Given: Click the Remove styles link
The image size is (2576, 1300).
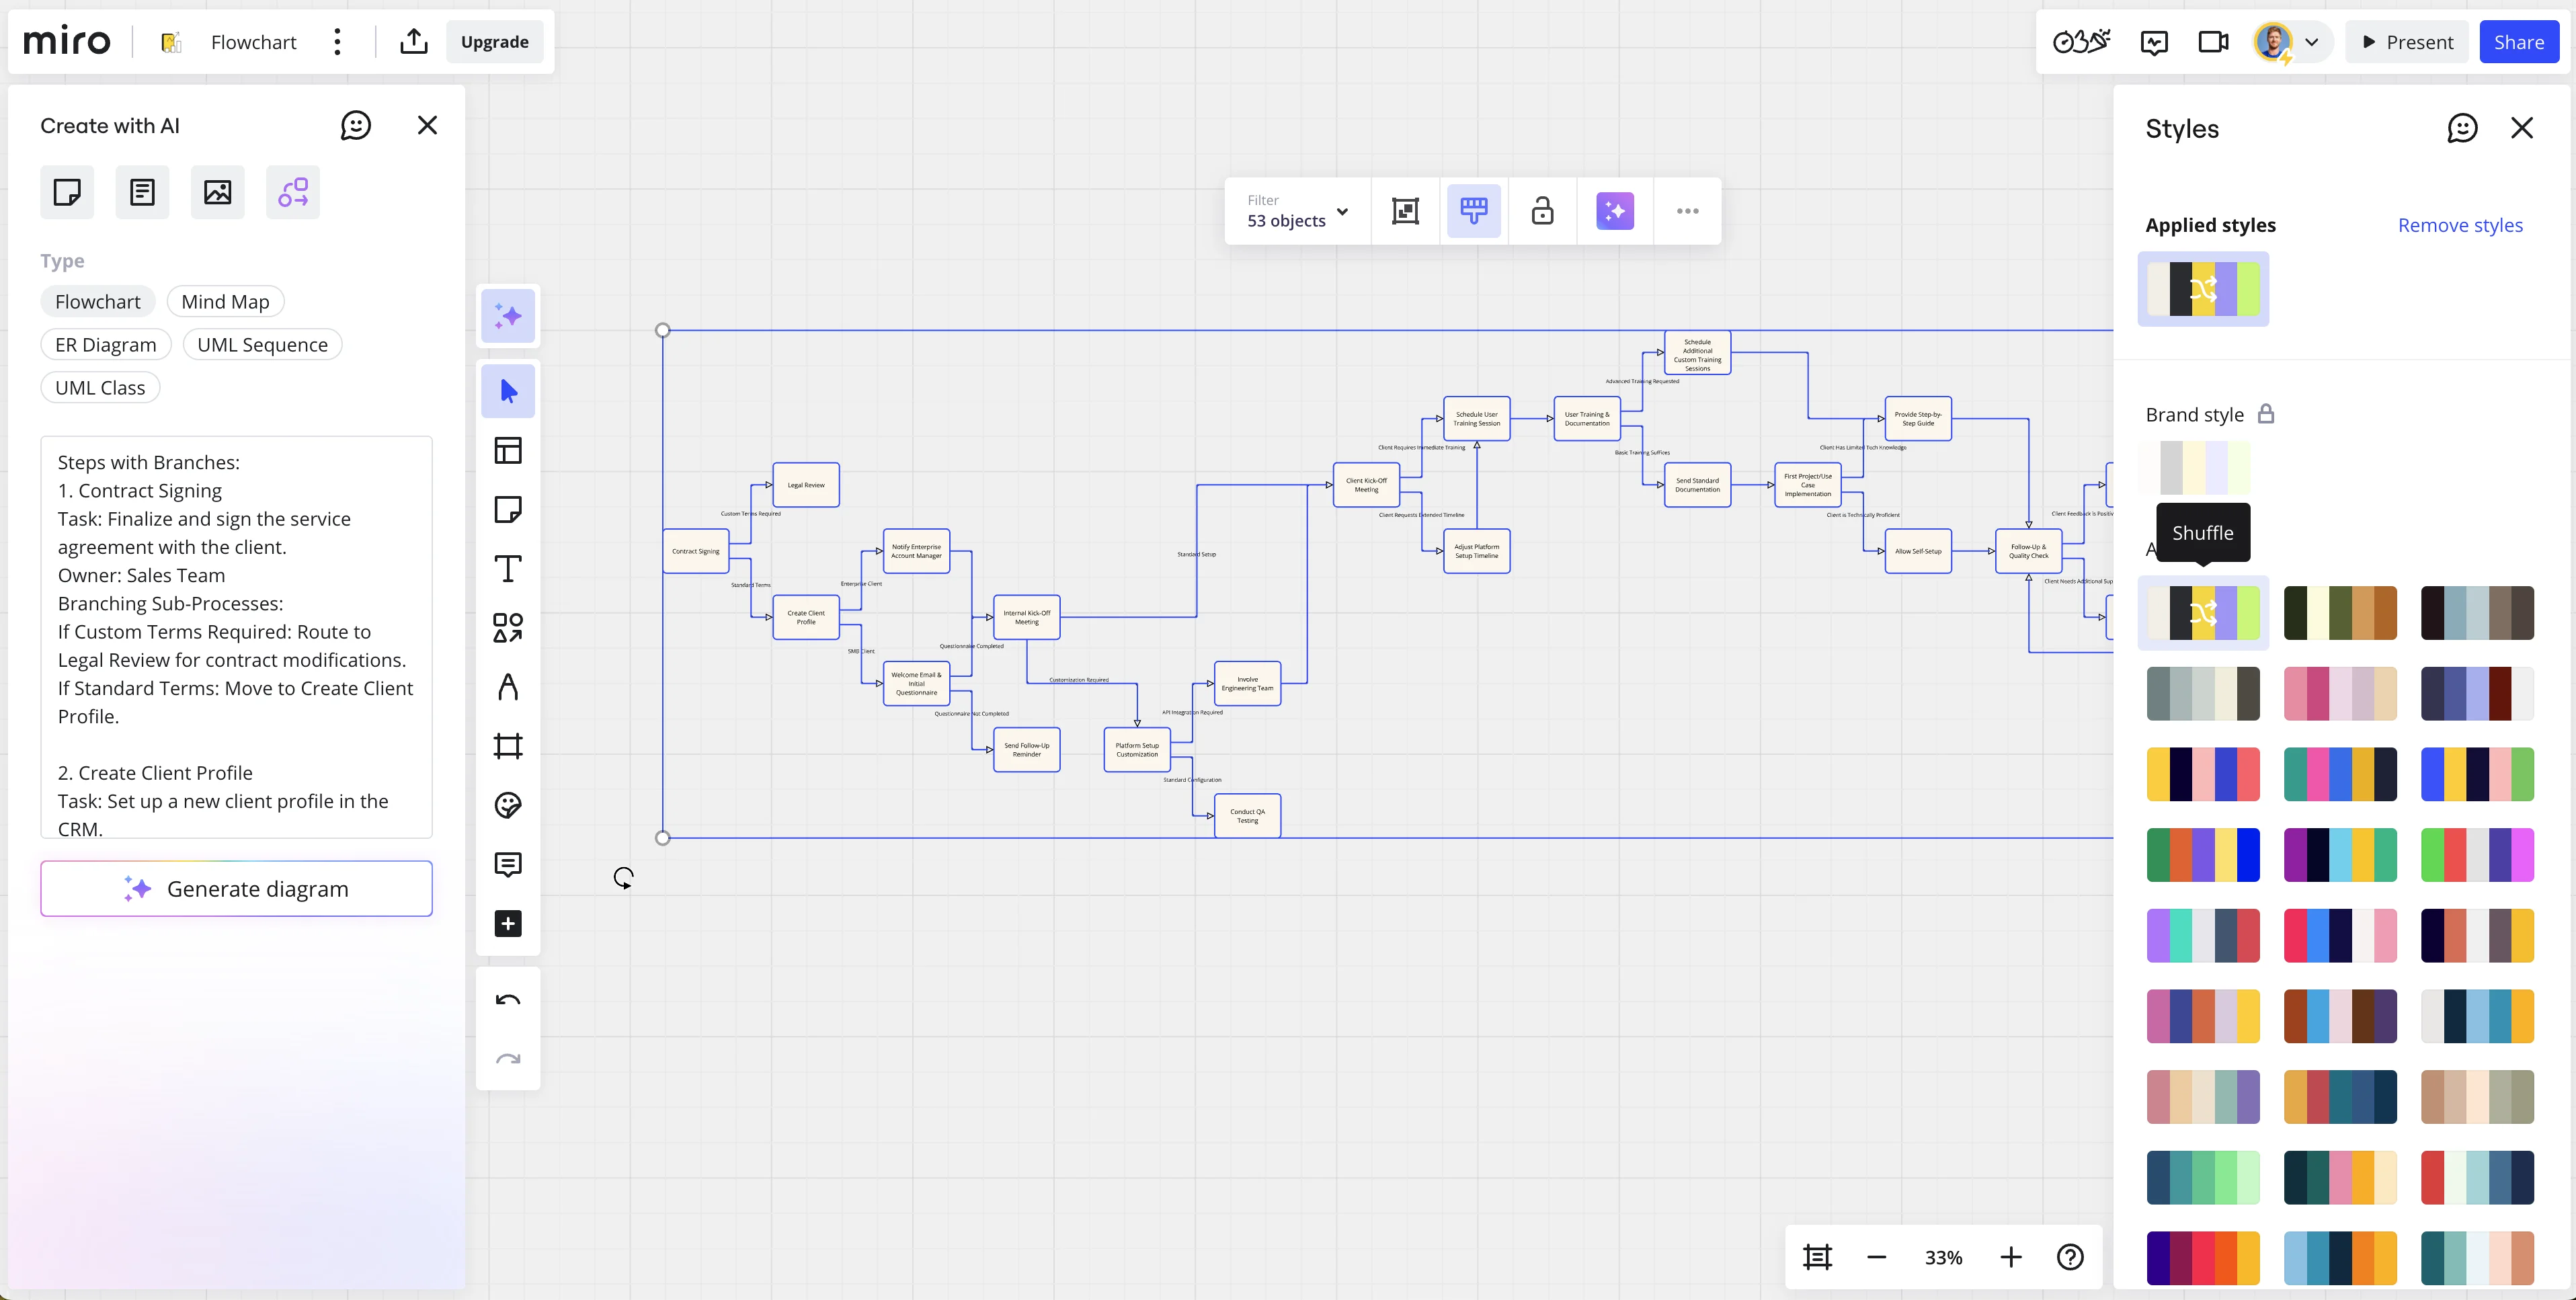Looking at the screenshot, I should tap(2459, 225).
